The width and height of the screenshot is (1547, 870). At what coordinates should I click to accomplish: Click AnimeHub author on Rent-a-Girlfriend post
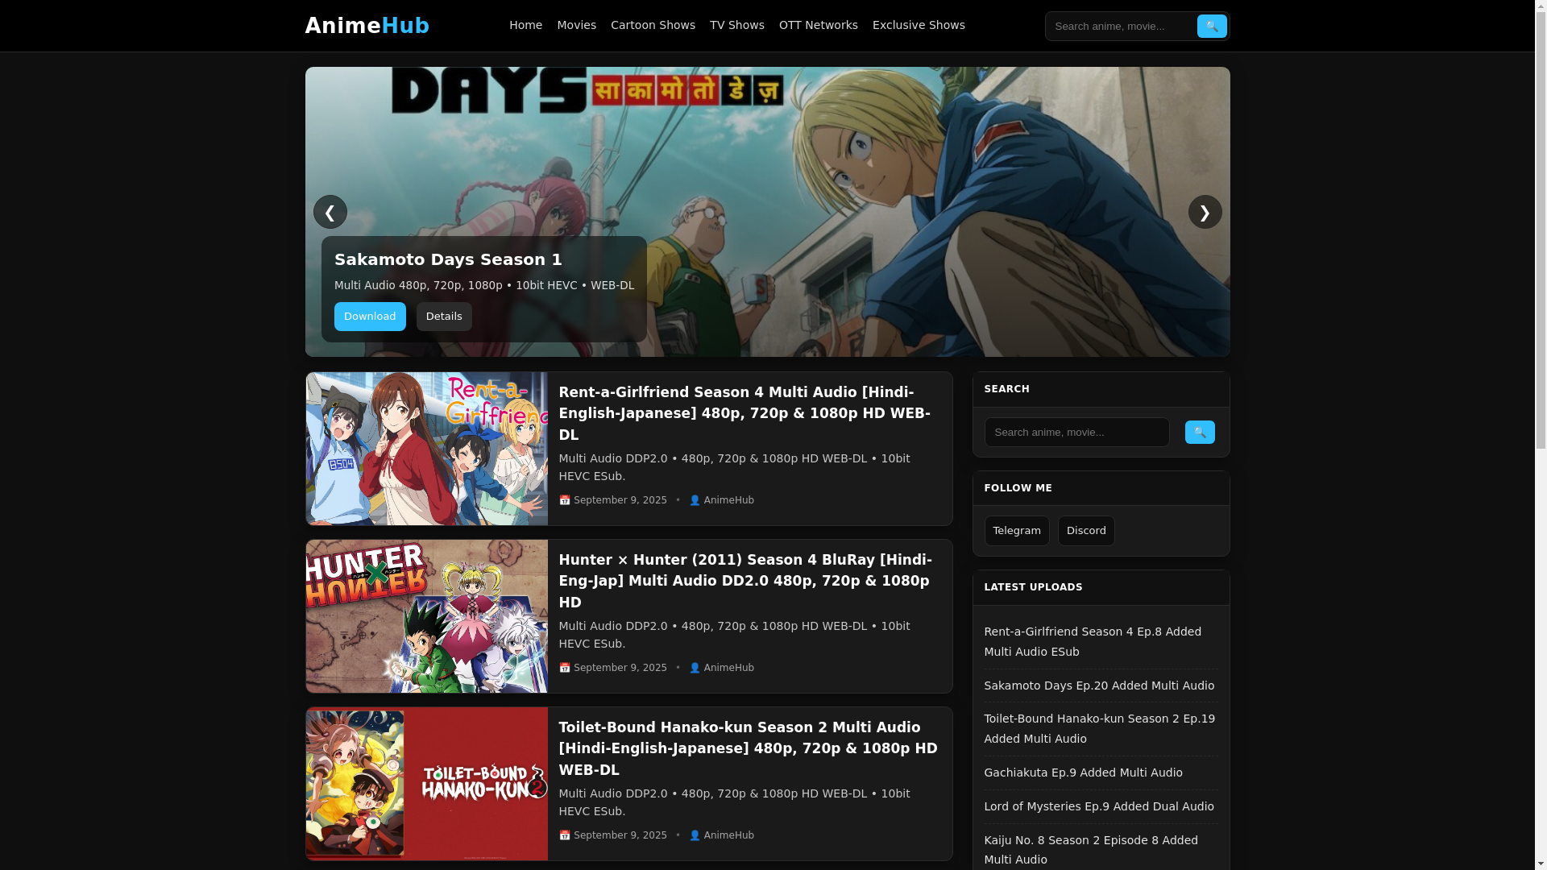tap(728, 500)
